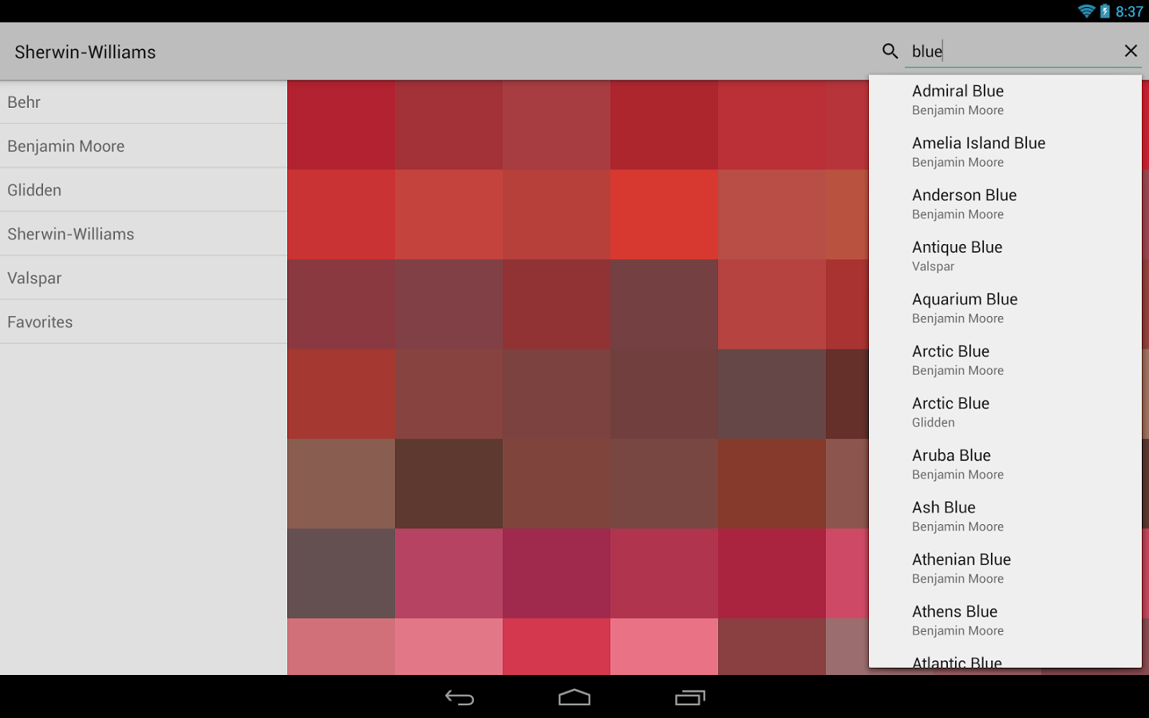Select the brightest orange-red swatch

pos(664,214)
